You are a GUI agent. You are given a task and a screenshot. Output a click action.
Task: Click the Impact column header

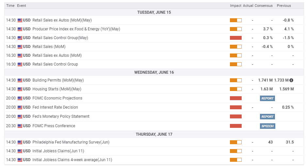coord(235,6)
